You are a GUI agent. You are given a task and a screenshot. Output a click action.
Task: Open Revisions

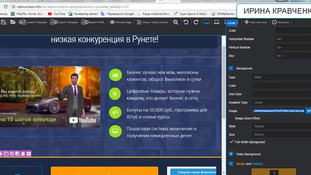pos(280,22)
